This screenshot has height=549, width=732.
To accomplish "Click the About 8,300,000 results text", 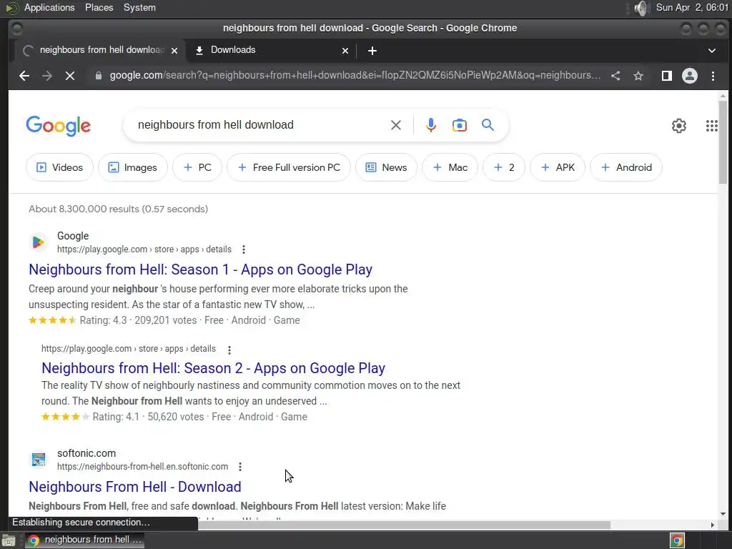I will click(x=118, y=209).
